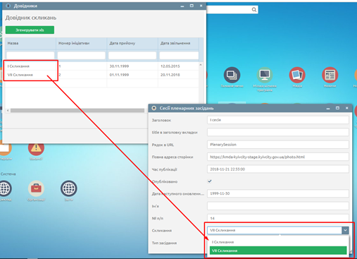Maximize the Сесії пленарних засідань window
Image resolution: width=357 pixels, height=259 pixels.
point(337,108)
